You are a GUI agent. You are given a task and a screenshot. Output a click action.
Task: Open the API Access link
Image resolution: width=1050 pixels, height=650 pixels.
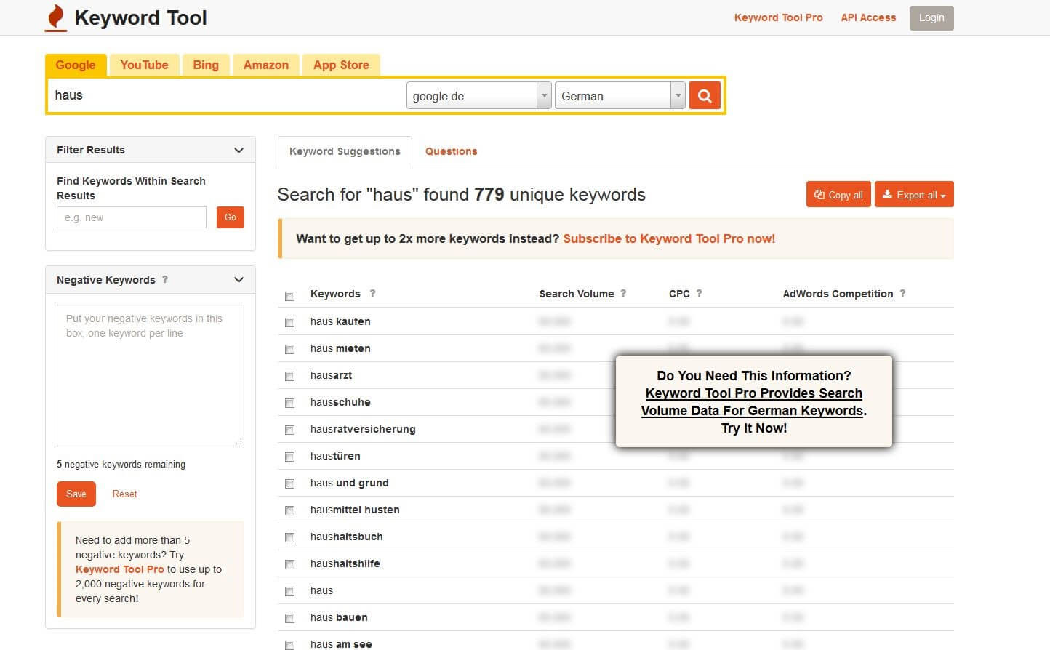[868, 17]
